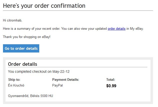Select the 'PayPal' payment method text

[x=57, y=85]
